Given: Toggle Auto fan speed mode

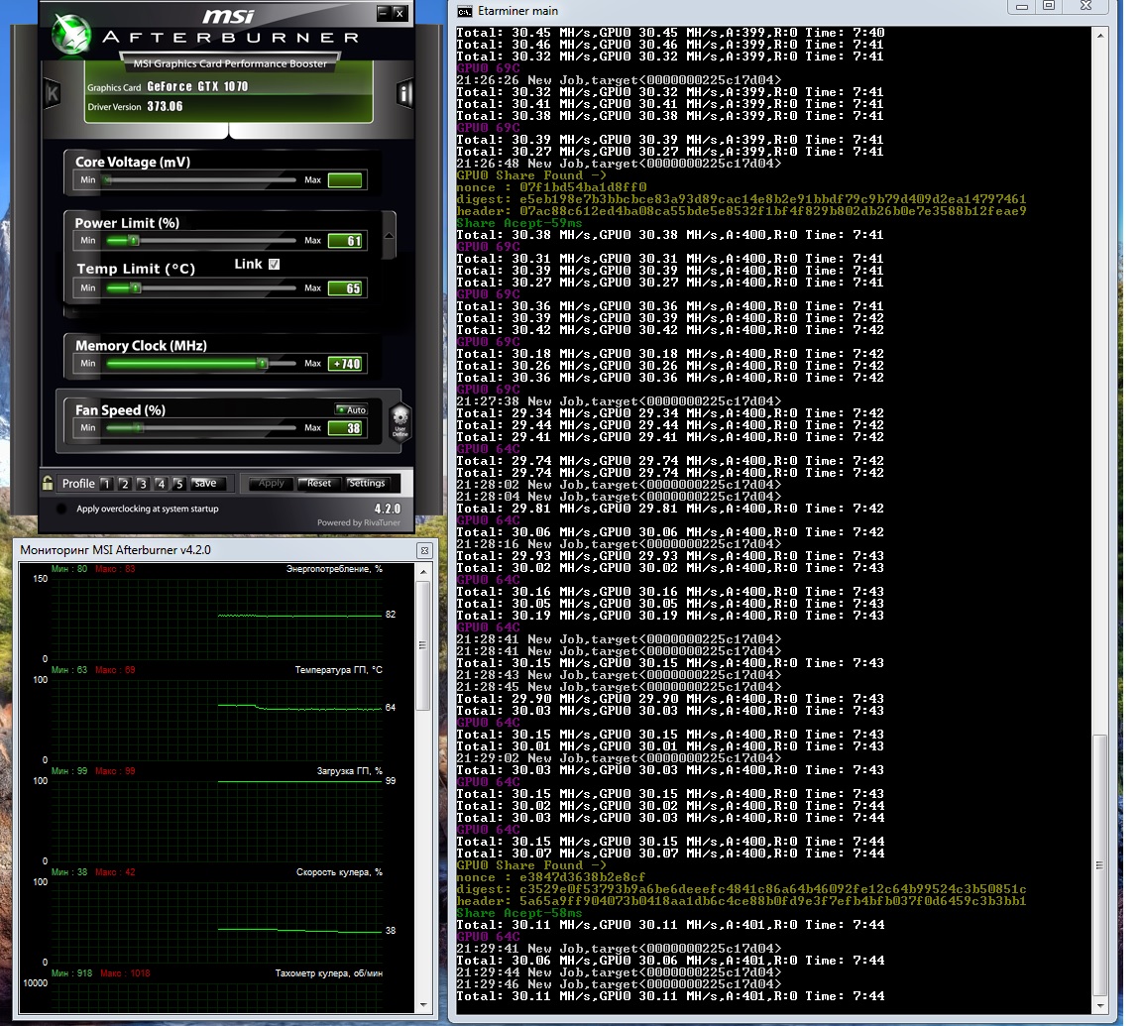Looking at the screenshot, I should point(351,410).
